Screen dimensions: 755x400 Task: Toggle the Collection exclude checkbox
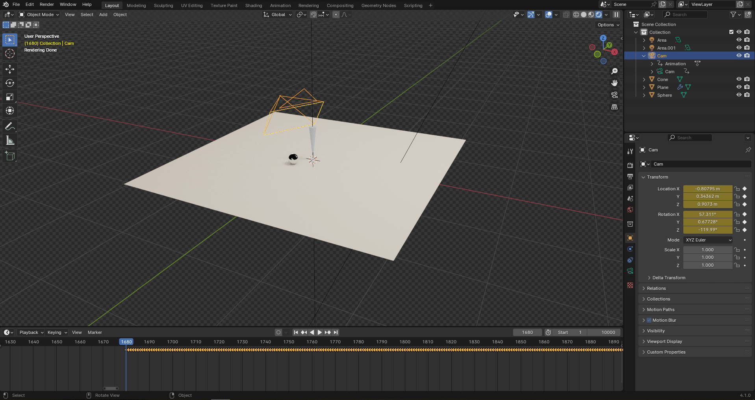click(x=731, y=32)
